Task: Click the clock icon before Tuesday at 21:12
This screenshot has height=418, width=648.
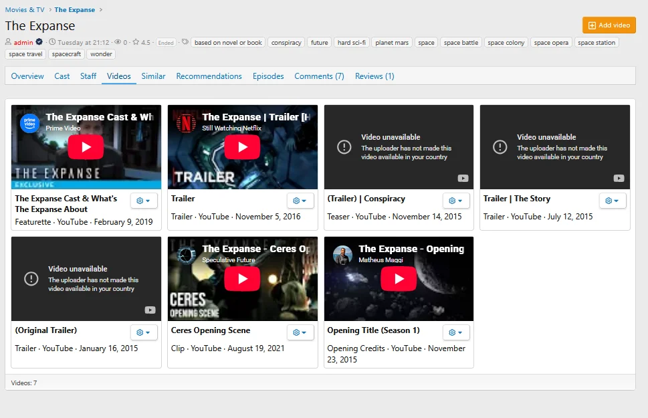Action: (x=52, y=41)
